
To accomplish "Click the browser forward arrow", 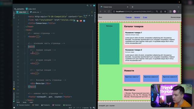I will (x=105, y=12).
